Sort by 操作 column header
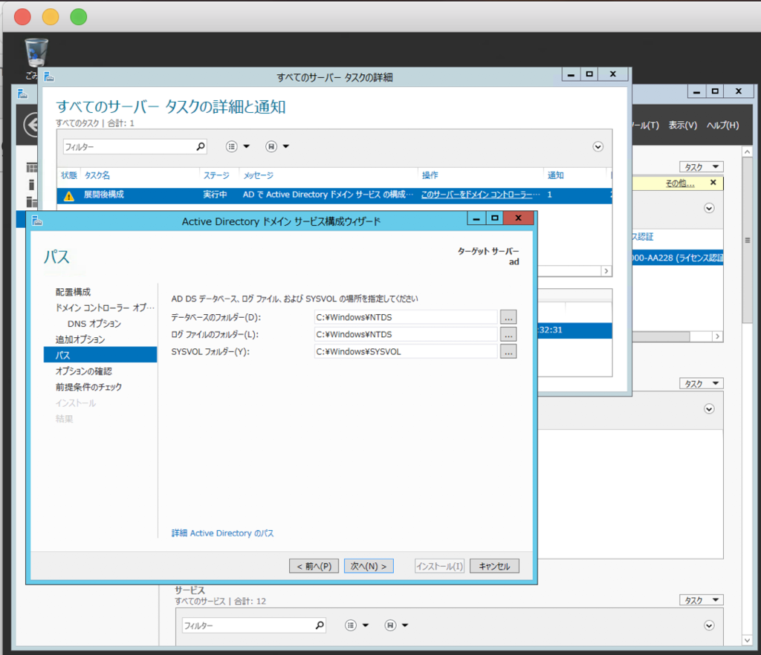The width and height of the screenshot is (761, 655). (x=430, y=175)
